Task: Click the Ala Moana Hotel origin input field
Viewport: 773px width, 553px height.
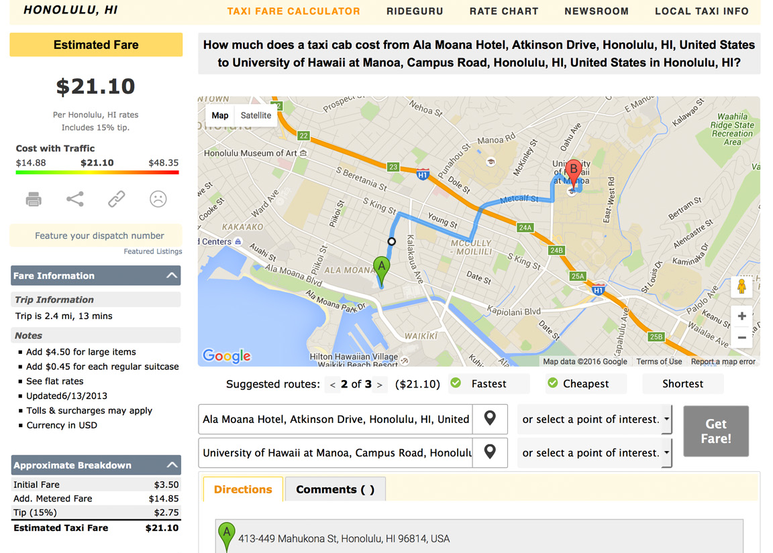Action: pyautogui.click(x=336, y=419)
